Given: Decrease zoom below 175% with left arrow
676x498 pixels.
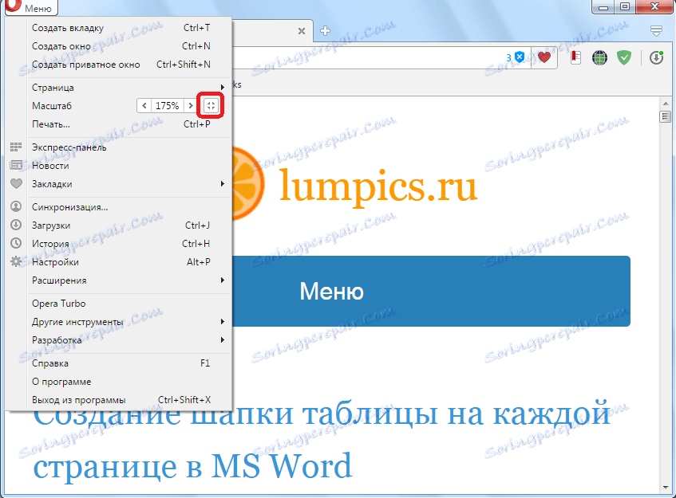Looking at the screenshot, I should (144, 105).
